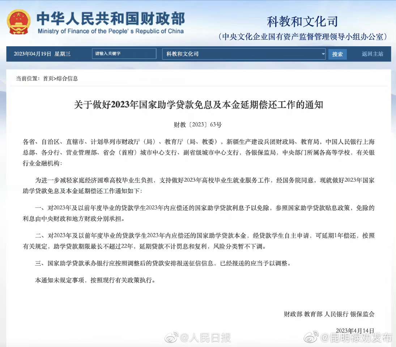Screen dimensions: 396x347
Task: Open the 科教和文化司 dropdown selector
Action: (x=244, y=54)
